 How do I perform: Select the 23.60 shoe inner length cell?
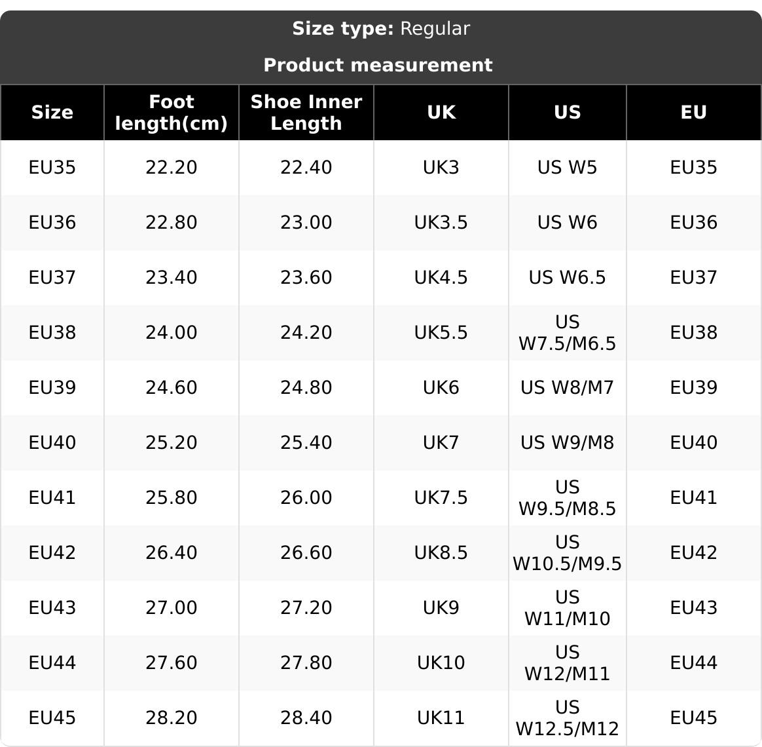[x=306, y=278]
